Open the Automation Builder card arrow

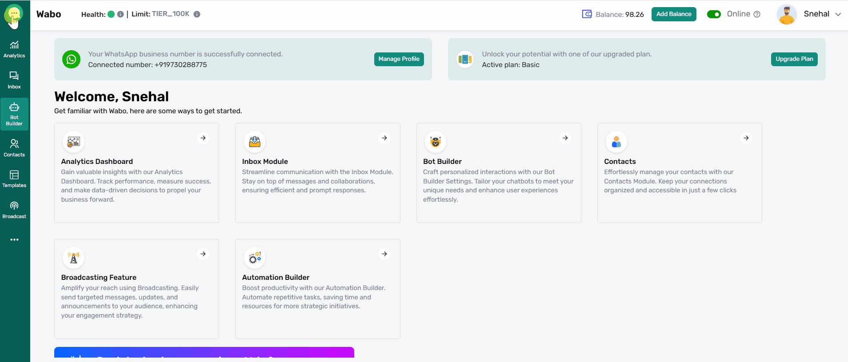click(x=384, y=254)
